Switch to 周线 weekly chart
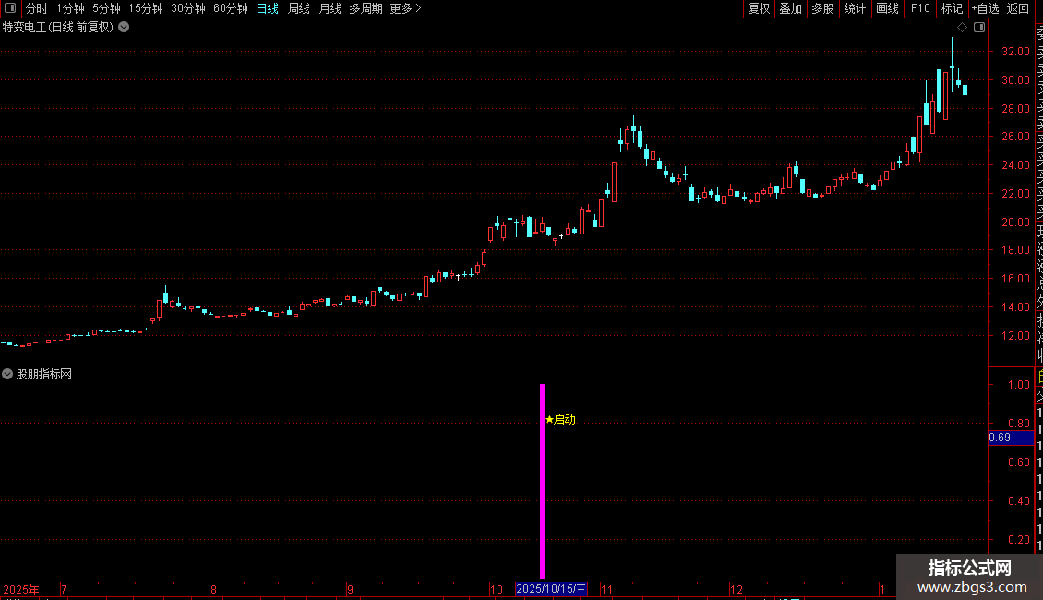 point(299,8)
